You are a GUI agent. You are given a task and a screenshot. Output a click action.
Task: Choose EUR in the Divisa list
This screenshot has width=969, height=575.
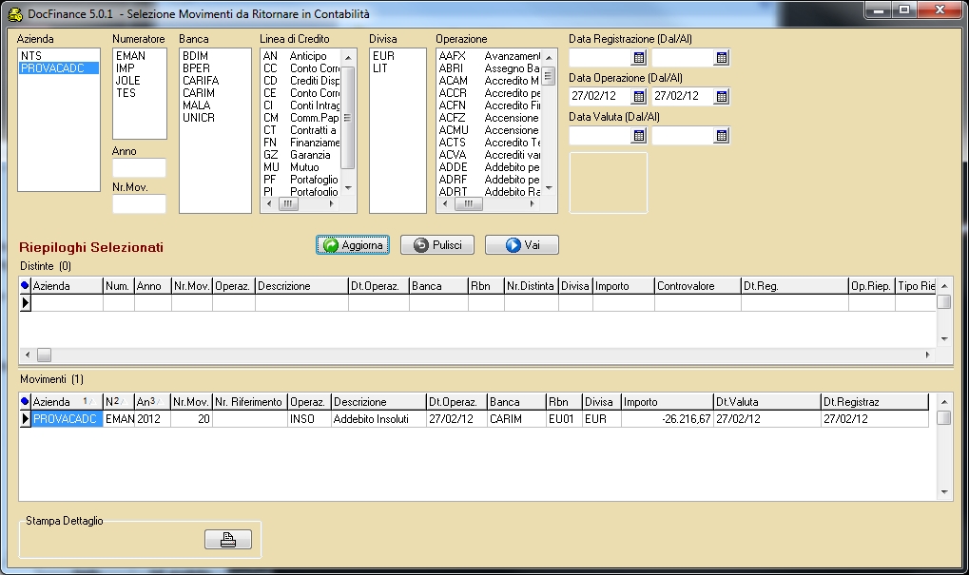384,56
